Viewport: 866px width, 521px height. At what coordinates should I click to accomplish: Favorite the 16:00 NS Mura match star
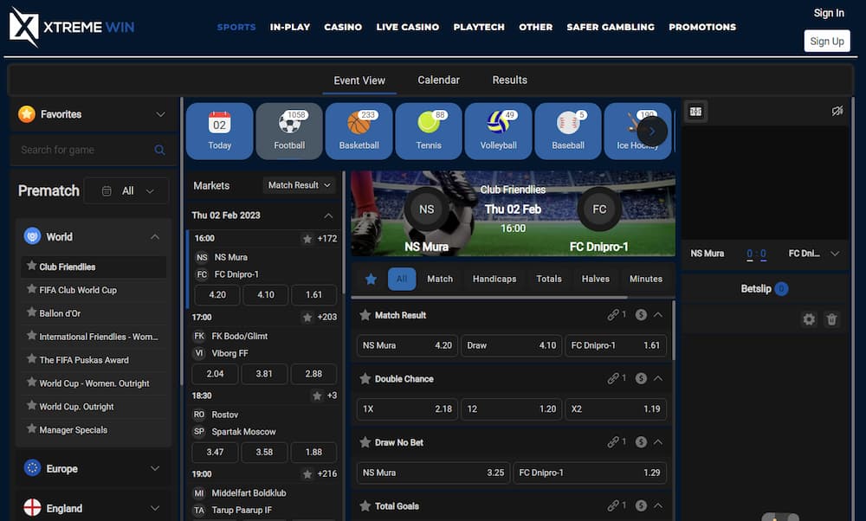point(307,238)
